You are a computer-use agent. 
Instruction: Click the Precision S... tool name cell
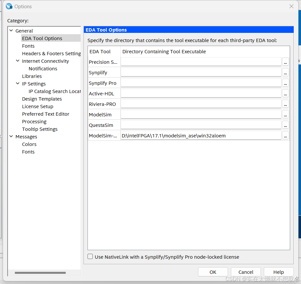point(104,62)
